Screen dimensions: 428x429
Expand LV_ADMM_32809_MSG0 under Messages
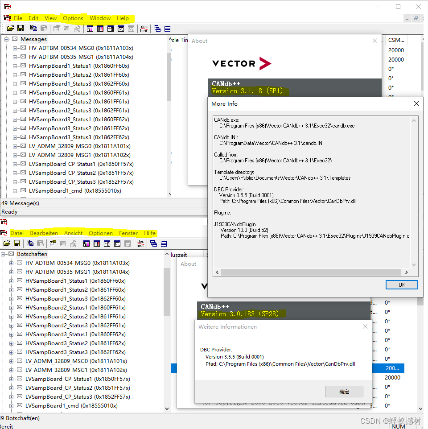pos(15,146)
